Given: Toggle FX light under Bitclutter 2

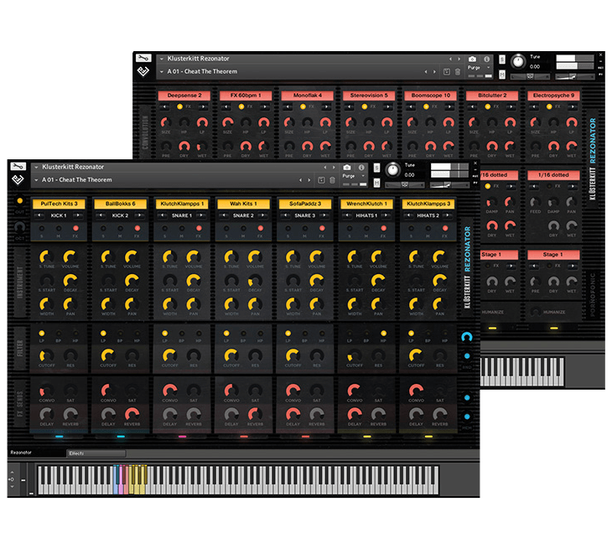Looking at the screenshot, I should point(487,106).
